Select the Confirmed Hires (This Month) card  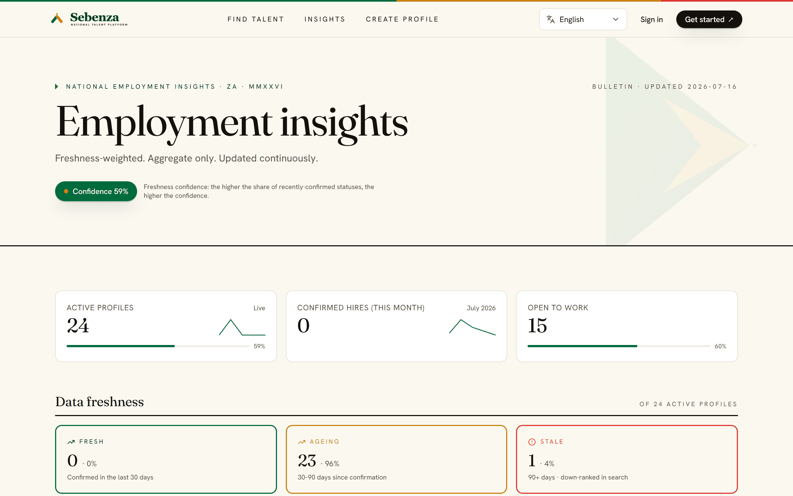[x=396, y=326]
